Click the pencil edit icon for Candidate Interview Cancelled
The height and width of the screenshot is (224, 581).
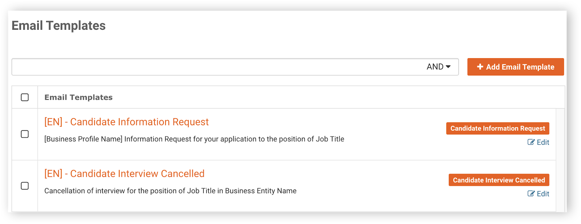coord(531,194)
